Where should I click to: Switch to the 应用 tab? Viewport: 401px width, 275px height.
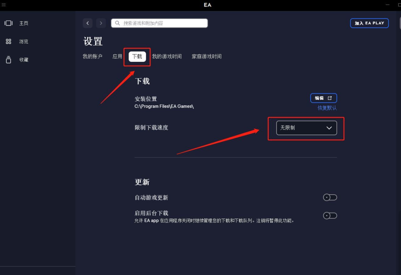coord(117,56)
